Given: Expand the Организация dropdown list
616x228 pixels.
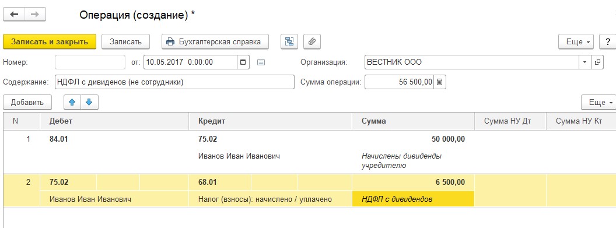Looking at the screenshot, I should [584, 62].
